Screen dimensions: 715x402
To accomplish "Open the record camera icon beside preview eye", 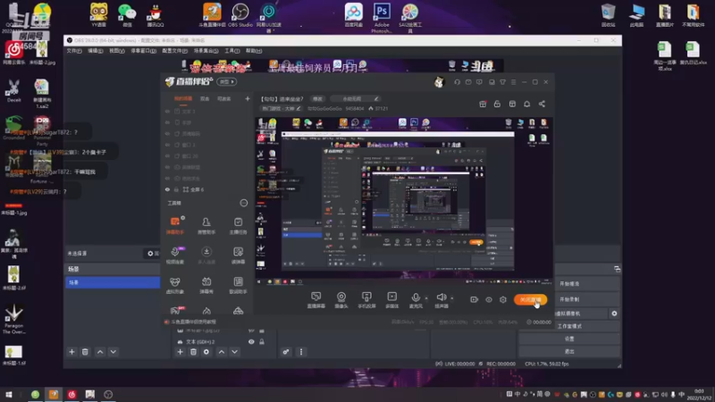I will coord(474,299).
